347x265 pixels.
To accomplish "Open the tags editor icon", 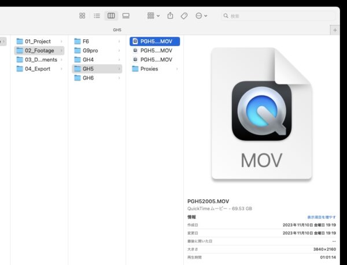I will 184,16.
